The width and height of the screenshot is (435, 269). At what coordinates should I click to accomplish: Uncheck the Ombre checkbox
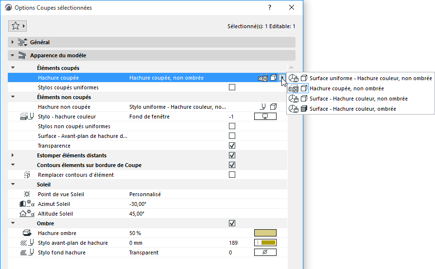coord(232,223)
